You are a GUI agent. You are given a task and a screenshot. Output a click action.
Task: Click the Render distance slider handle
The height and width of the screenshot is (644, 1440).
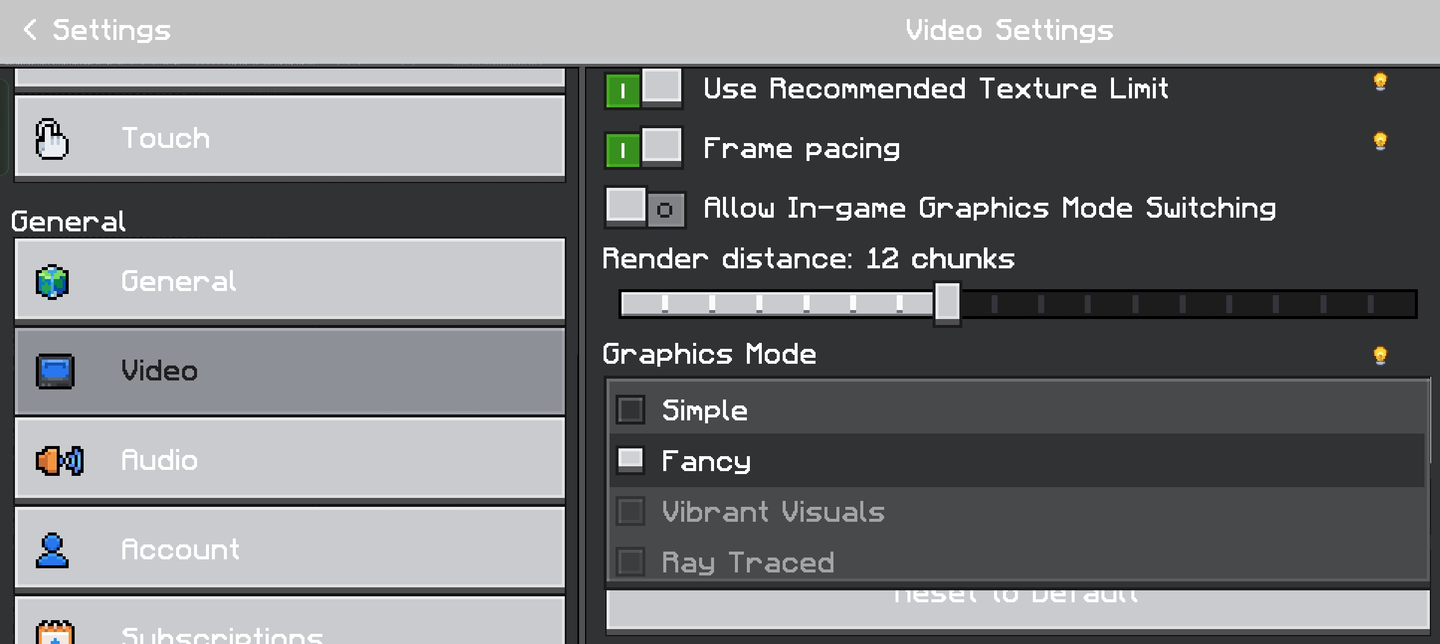(947, 304)
